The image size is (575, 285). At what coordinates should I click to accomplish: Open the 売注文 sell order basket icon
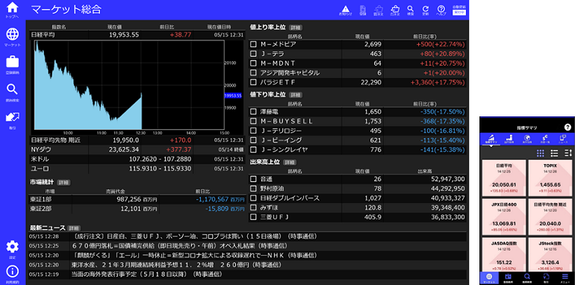pos(395,10)
